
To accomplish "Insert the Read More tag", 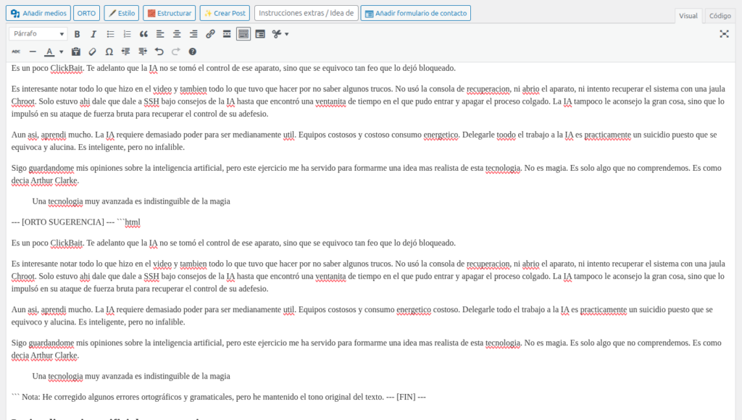I will (226, 33).
